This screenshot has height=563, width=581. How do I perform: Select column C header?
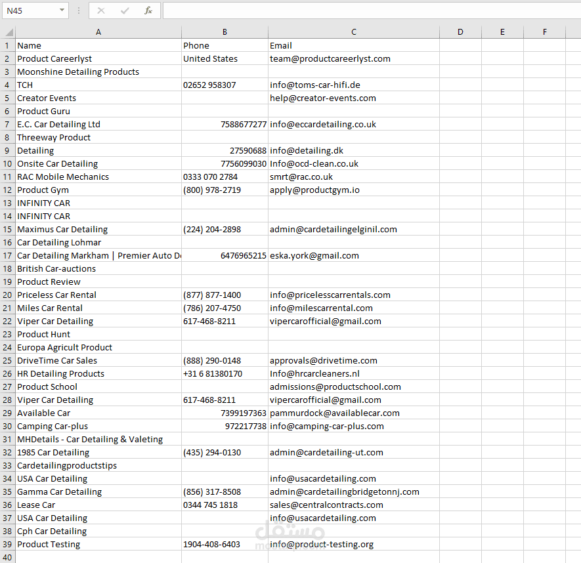point(353,32)
